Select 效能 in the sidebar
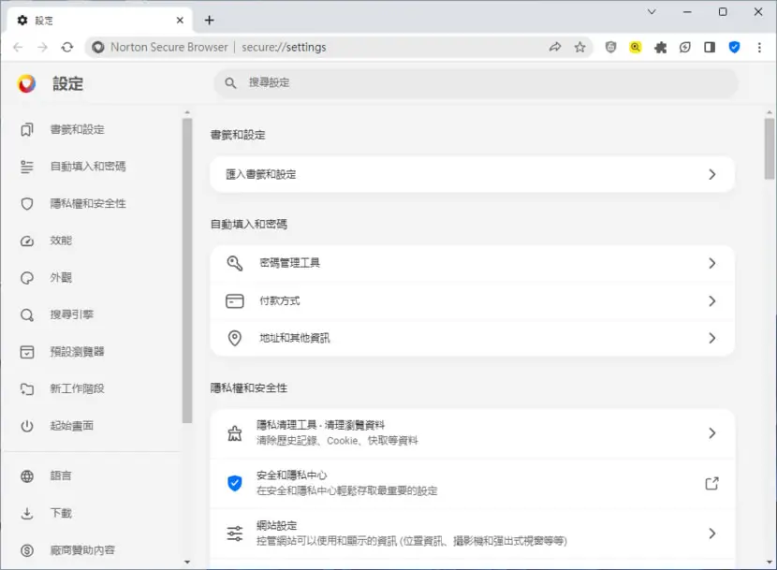The width and height of the screenshot is (777, 570). tap(61, 241)
